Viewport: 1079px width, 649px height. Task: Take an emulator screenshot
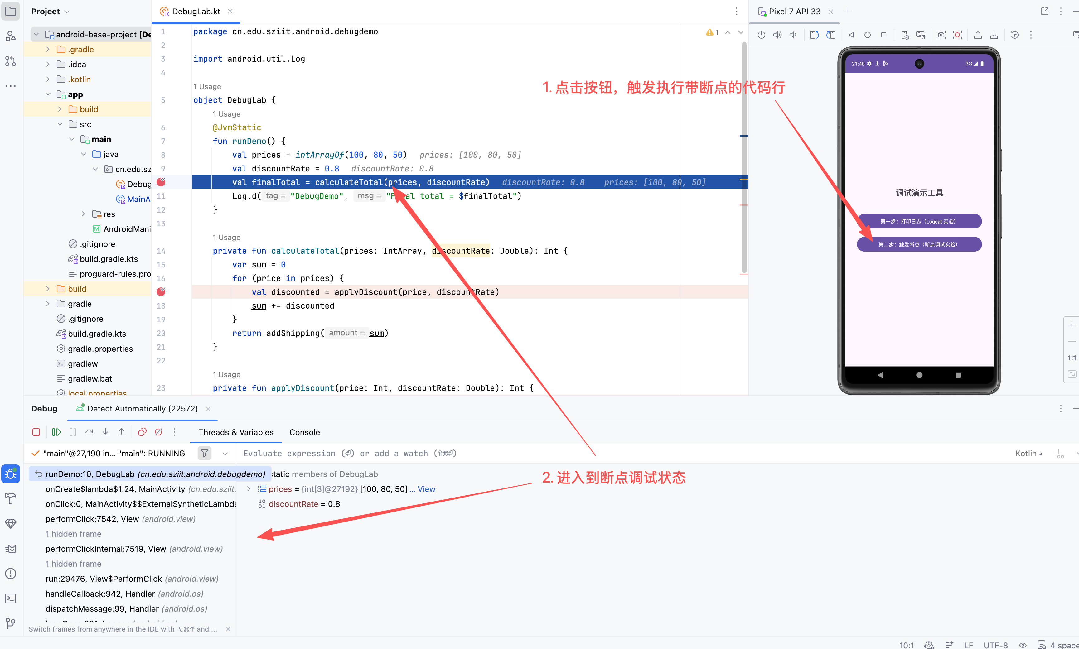(941, 35)
